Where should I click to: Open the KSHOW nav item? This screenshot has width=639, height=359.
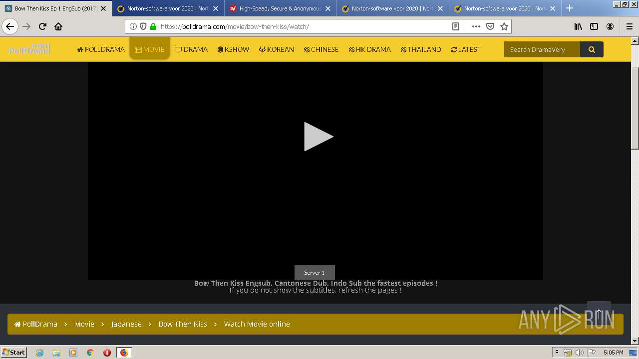tap(233, 49)
